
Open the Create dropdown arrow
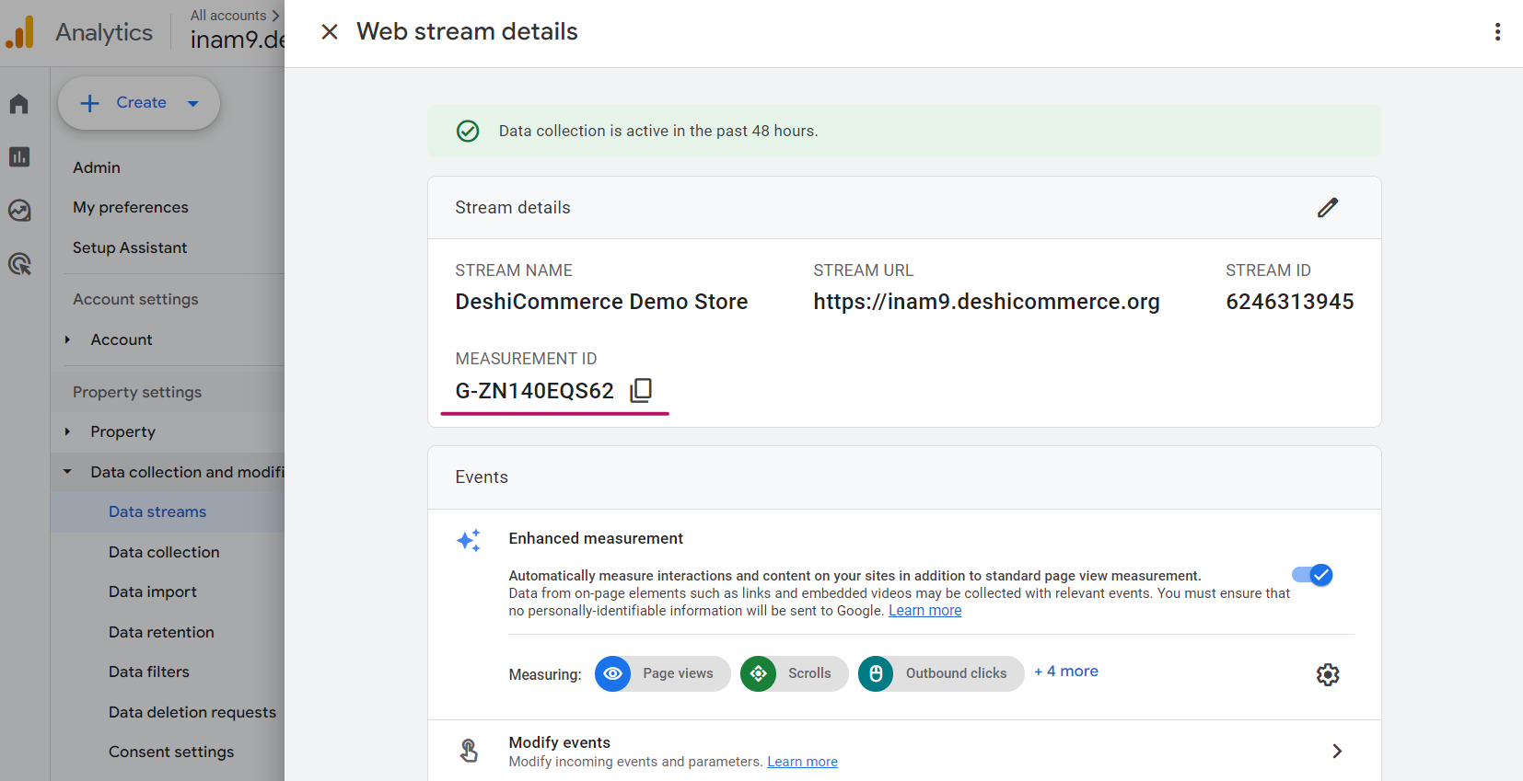click(193, 103)
